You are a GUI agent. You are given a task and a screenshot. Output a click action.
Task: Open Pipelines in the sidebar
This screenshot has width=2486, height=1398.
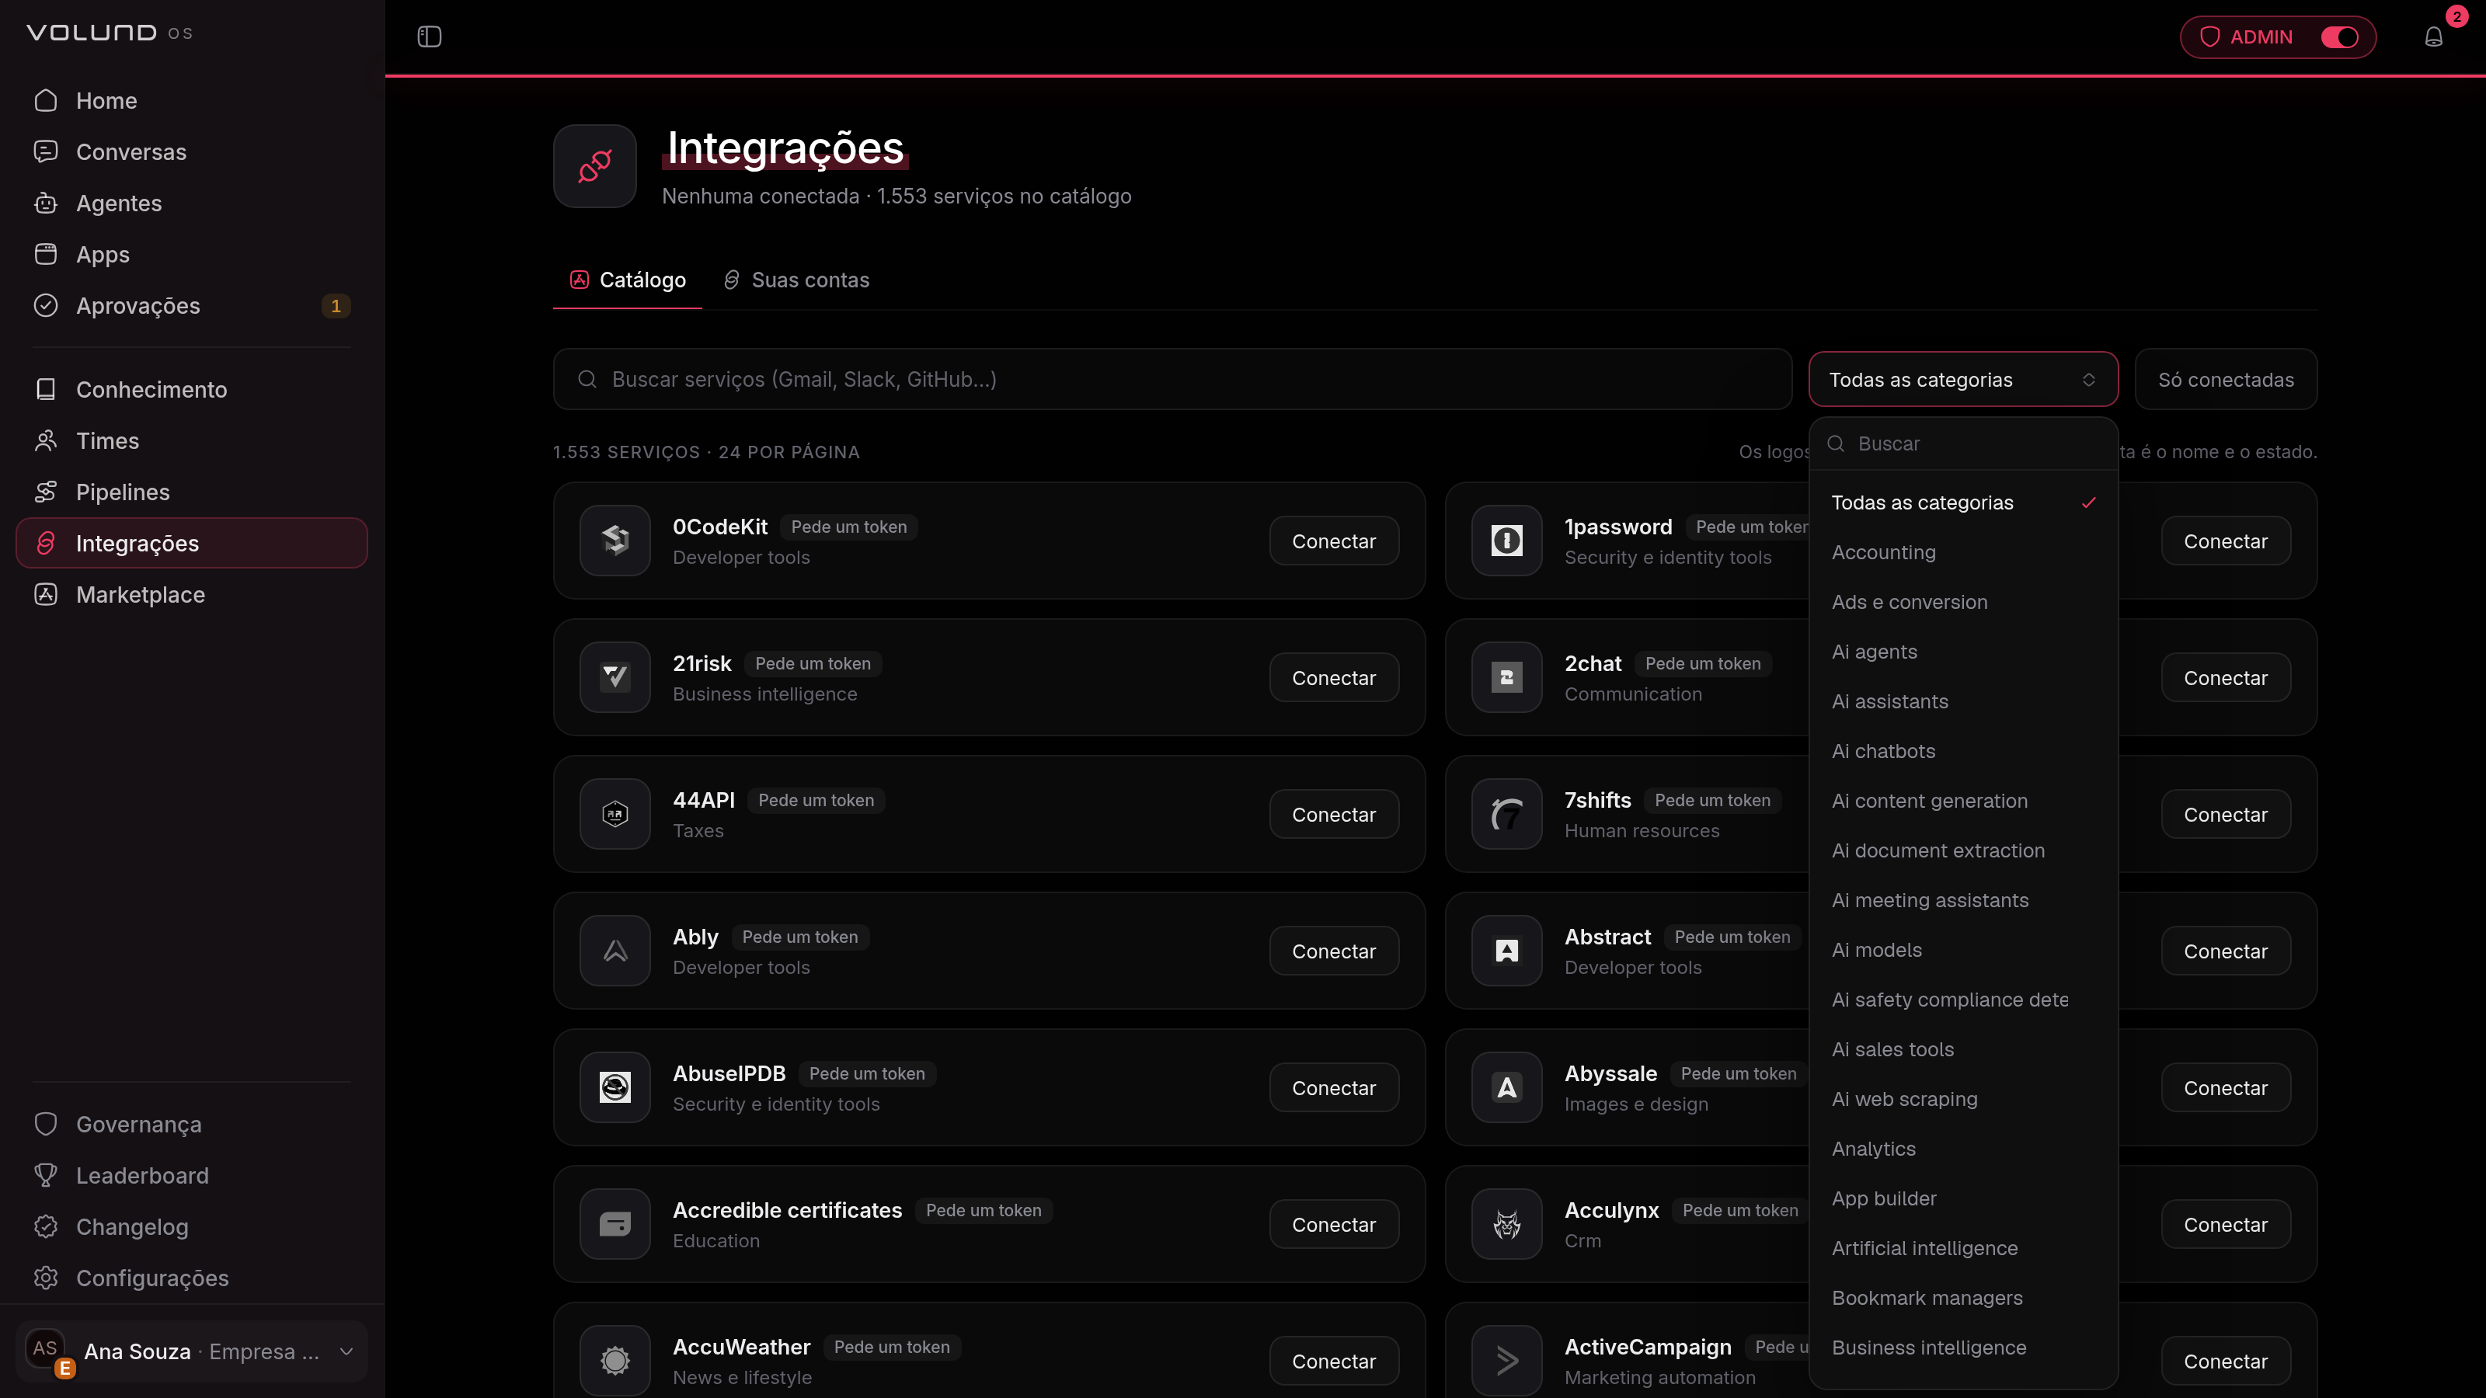(191, 491)
